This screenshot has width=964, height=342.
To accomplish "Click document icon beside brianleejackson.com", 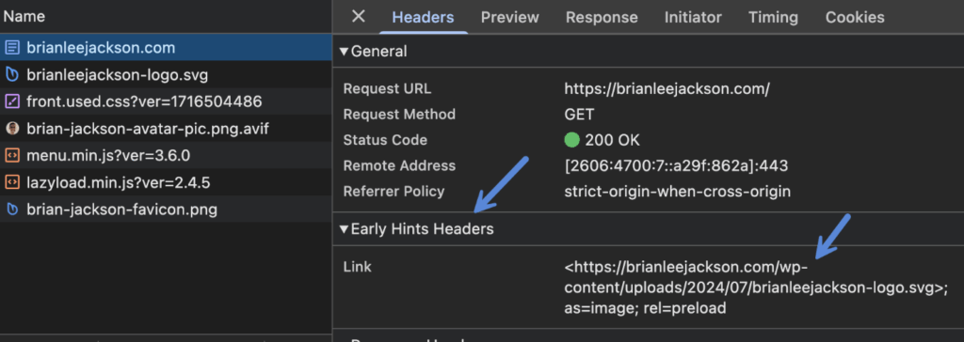I will coord(11,48).
